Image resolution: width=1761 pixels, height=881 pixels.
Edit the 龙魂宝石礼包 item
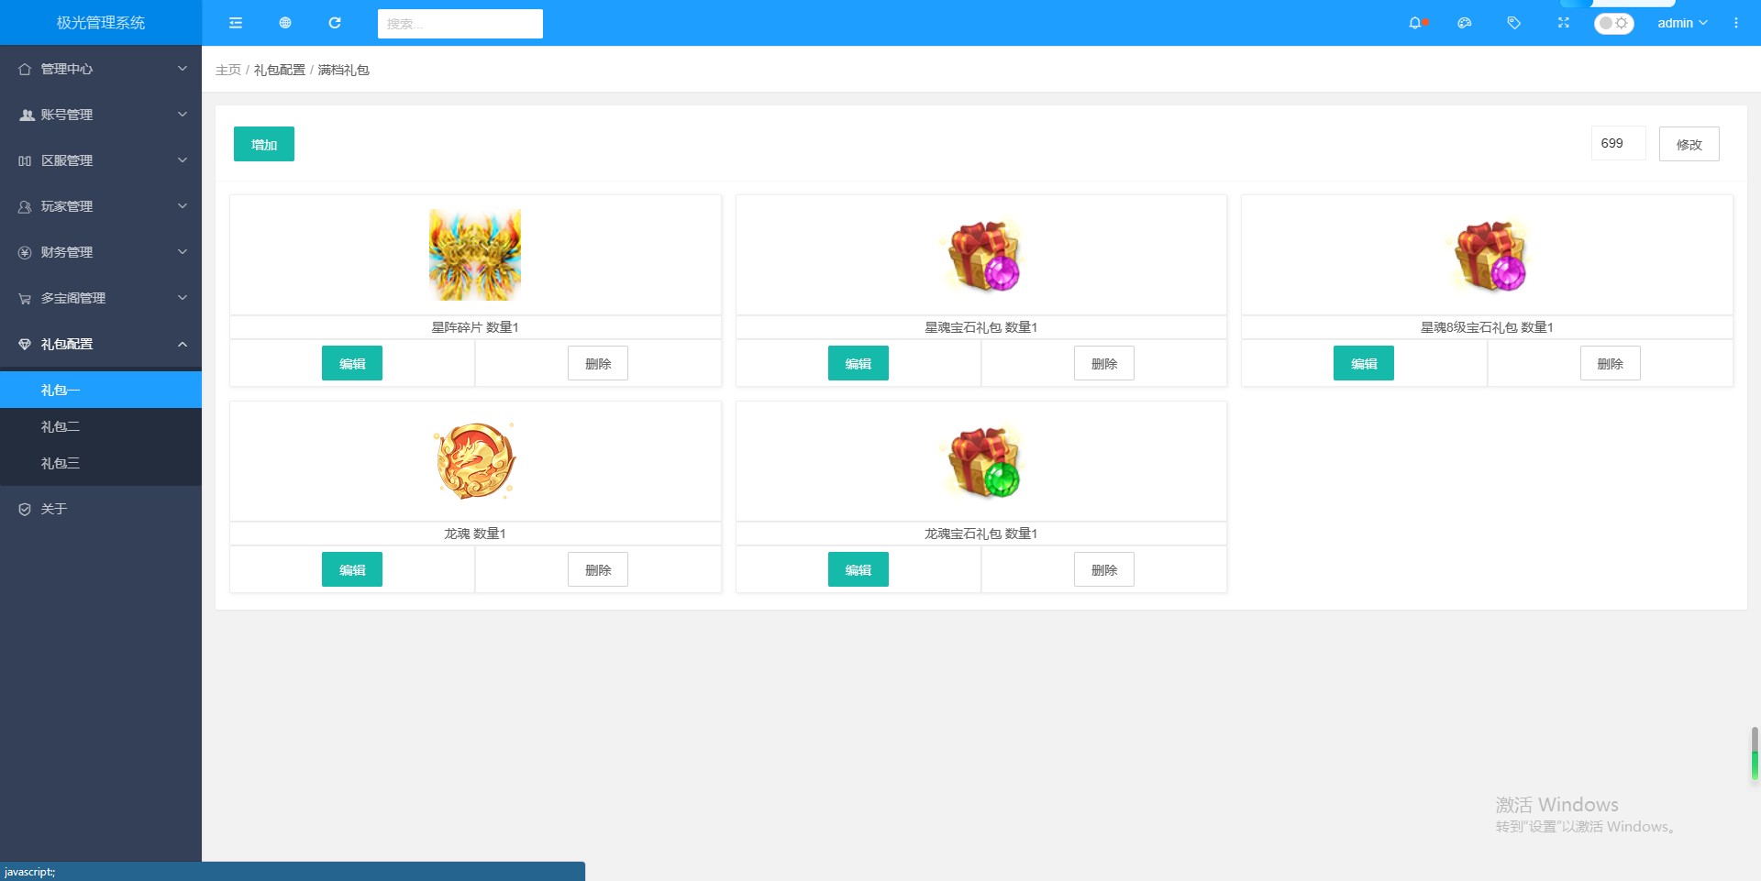point(858,569)
